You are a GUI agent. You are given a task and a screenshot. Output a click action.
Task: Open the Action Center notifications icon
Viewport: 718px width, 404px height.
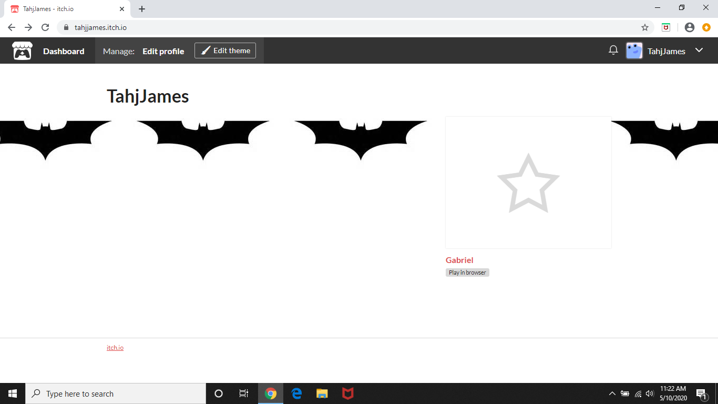click(702, 393)
